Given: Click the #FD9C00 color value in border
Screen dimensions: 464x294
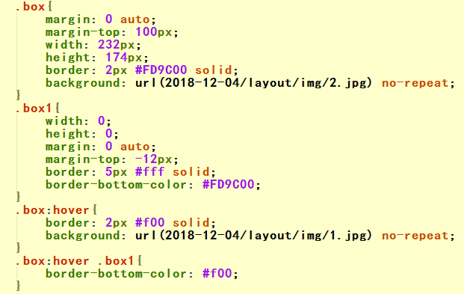Looking at the screenshot, I should pyautogui.click(x=161, y=70).
